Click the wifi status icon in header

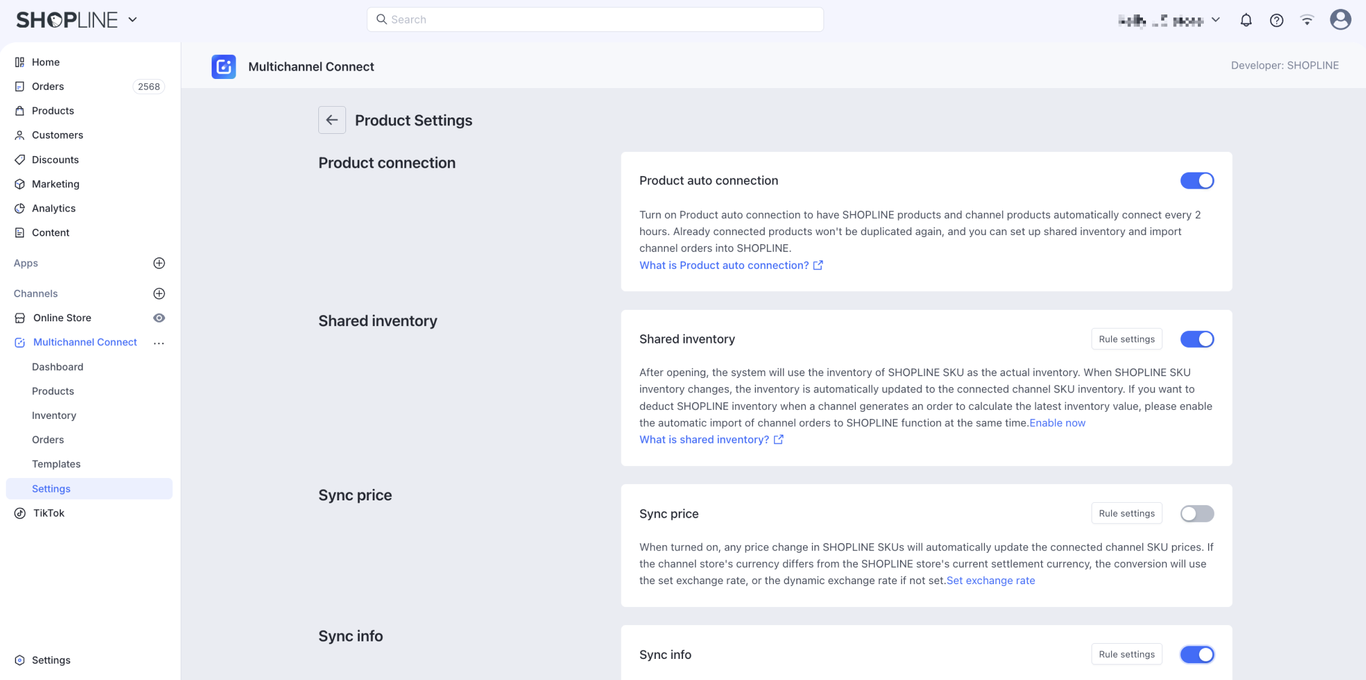[x=1307, y=20]
